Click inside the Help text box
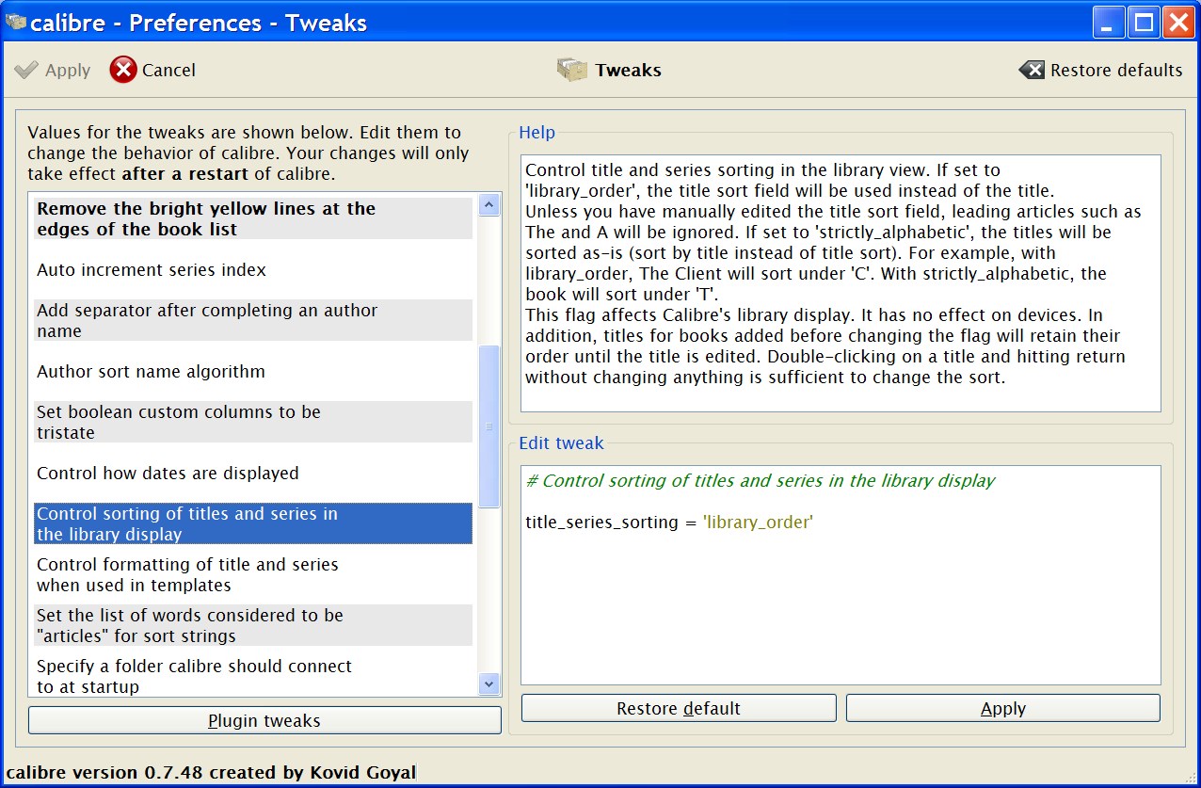1201x788 pixels. point(841,283)
